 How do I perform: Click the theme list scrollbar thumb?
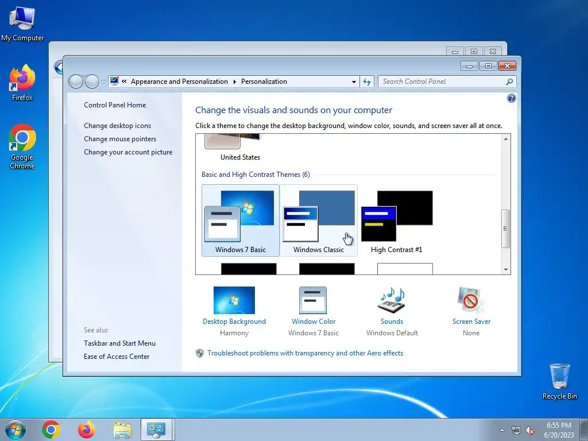506,229
